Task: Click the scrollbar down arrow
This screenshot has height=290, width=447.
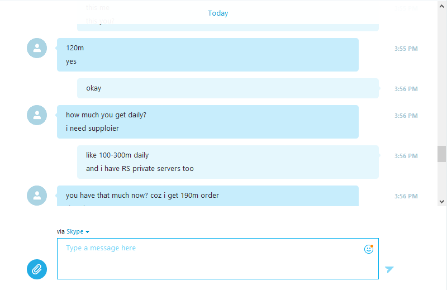Action: [x=441, y=202]
